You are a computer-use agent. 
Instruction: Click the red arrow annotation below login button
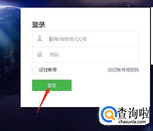point(43,101)
